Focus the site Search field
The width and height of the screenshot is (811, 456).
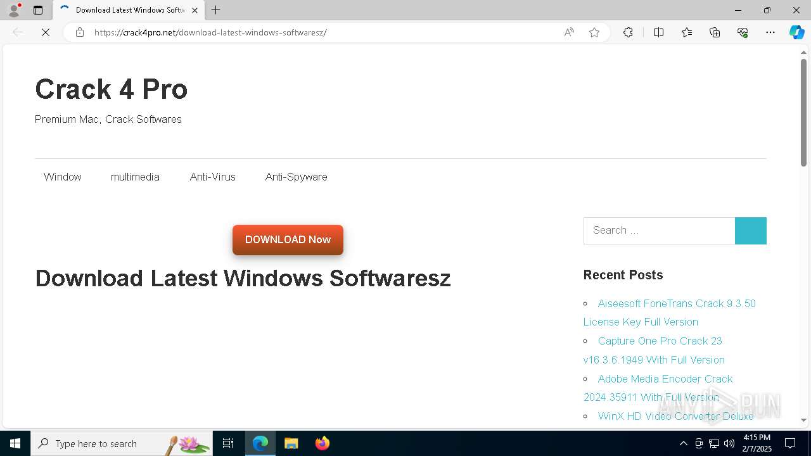[659, 231]
